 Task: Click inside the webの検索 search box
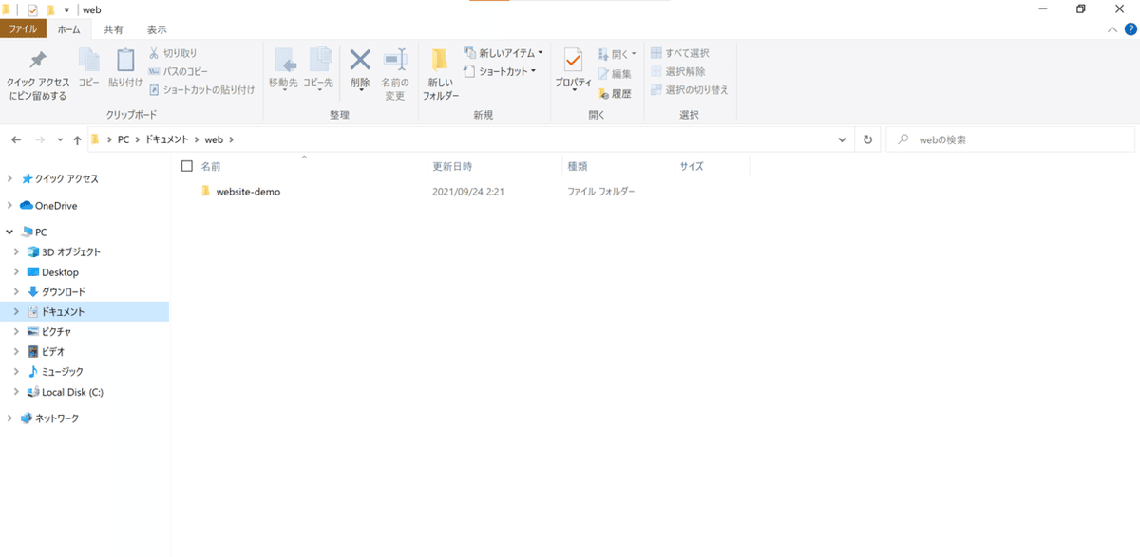(x=1007, y=139)
